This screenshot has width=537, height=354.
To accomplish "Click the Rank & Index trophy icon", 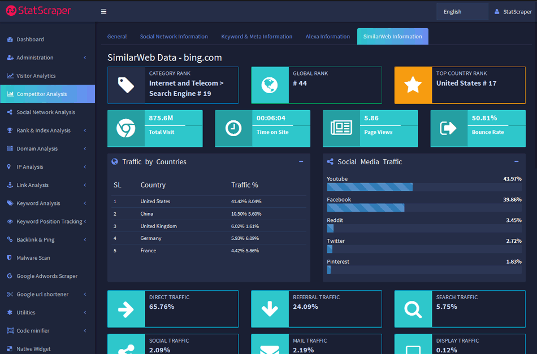I will 10,130.
